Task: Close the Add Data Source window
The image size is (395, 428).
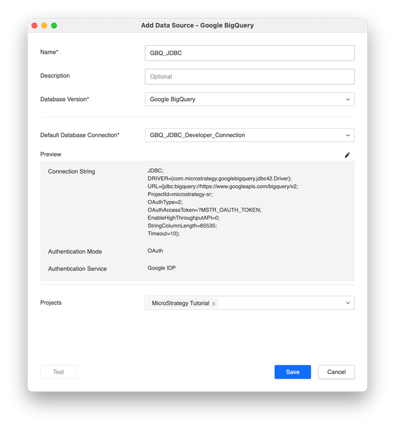Action: [x=34, y=25]
